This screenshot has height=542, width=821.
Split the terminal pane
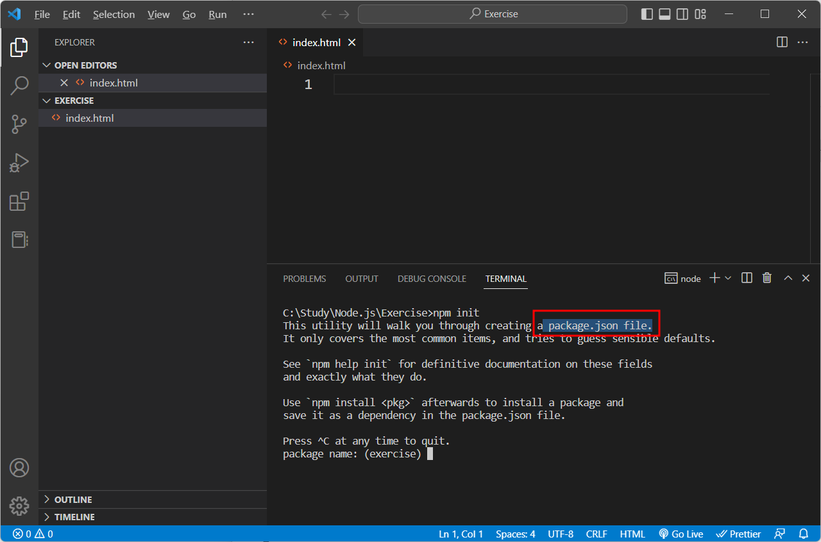click(746, 278)
